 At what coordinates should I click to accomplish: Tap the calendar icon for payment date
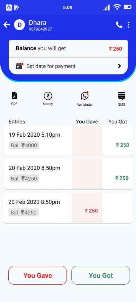(x=20, y=66)
